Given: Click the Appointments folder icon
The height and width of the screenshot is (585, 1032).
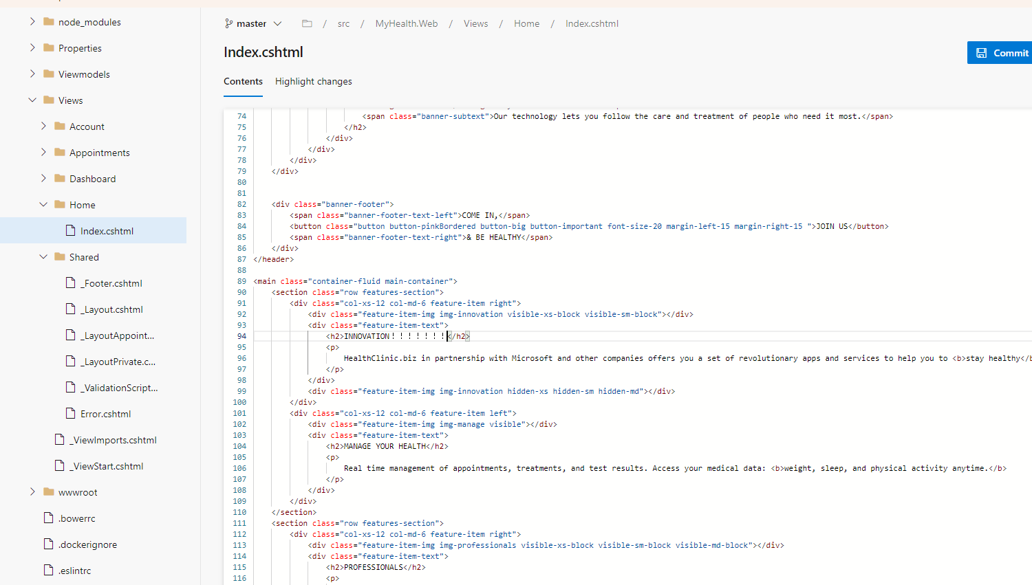Looking at the screenshot, I should pyautogui.click(x=60, y=153).
